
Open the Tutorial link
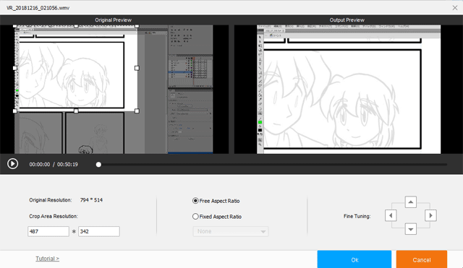pos(47,259)
